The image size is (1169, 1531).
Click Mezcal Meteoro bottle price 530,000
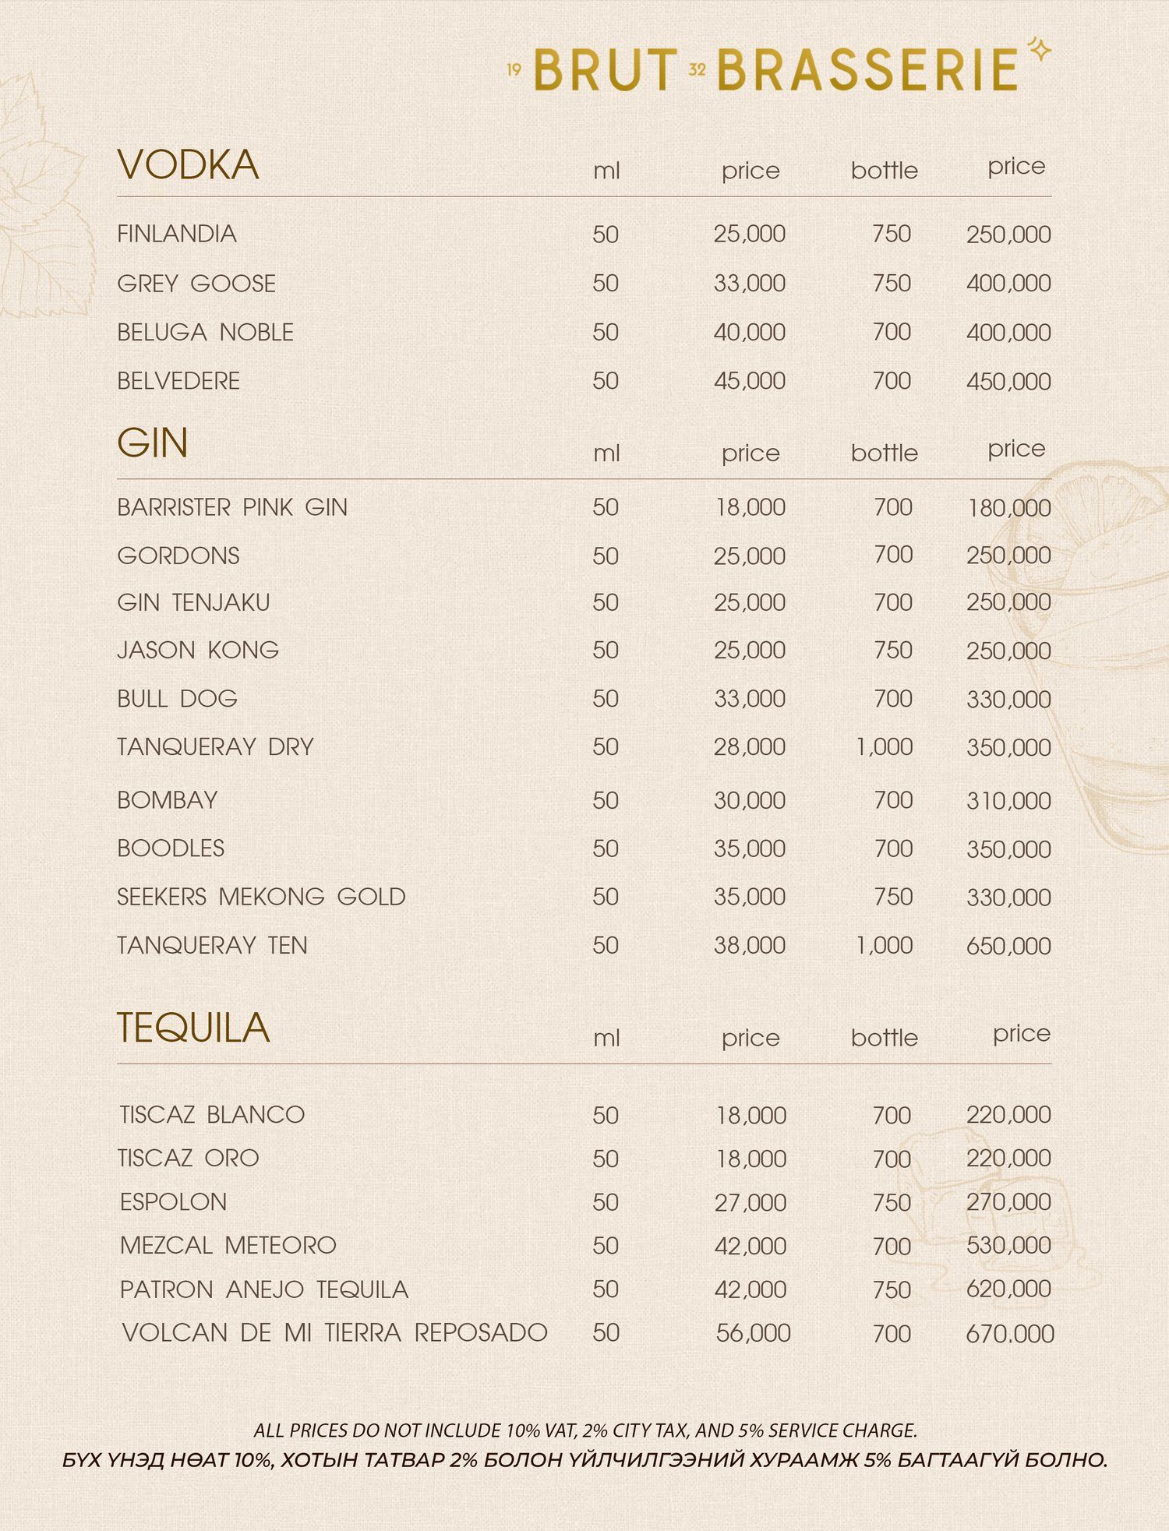tap(1008, 1245)
